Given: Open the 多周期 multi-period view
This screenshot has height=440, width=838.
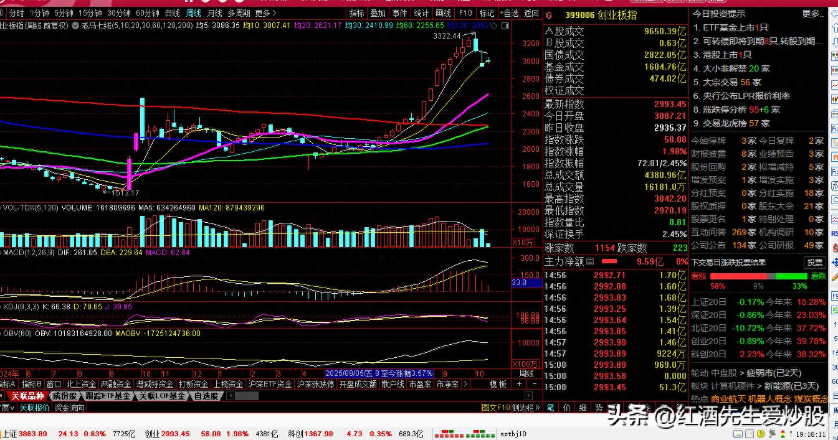Looking at the screenshot, I should coord(239,13).
